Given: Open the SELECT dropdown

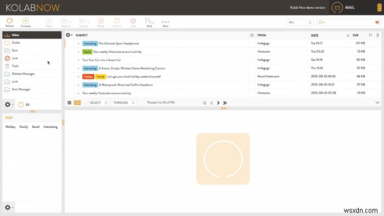Looking at the screenshot, I should tap(98, 103).
